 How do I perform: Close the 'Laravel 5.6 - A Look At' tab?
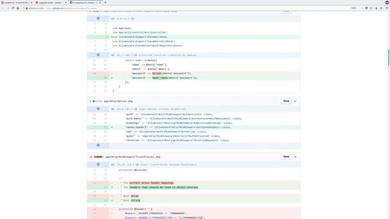click(x=31, y=2)
